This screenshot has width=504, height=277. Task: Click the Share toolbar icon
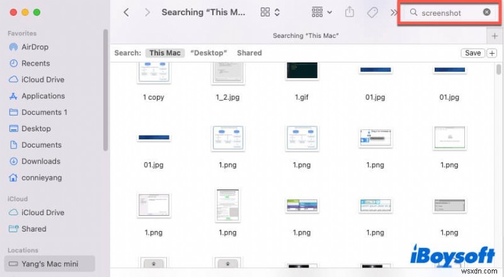(x=350, y=12)
